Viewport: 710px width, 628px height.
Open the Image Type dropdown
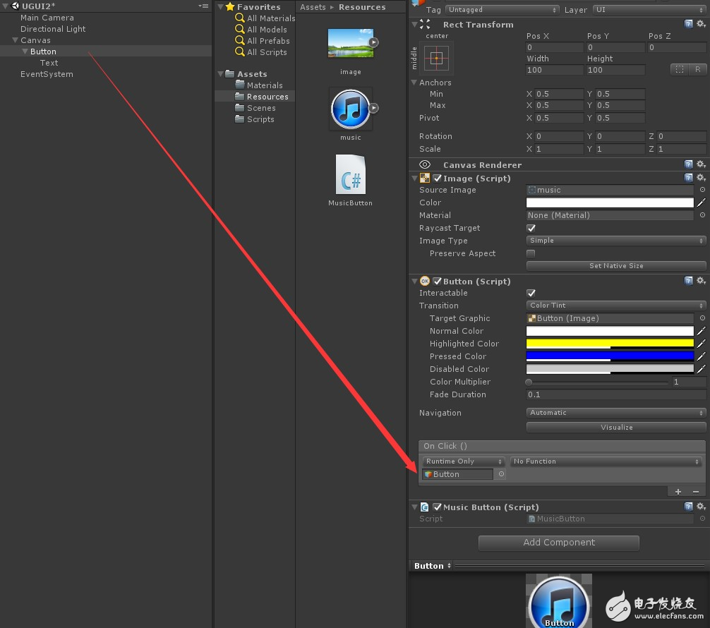coord(614,241)
